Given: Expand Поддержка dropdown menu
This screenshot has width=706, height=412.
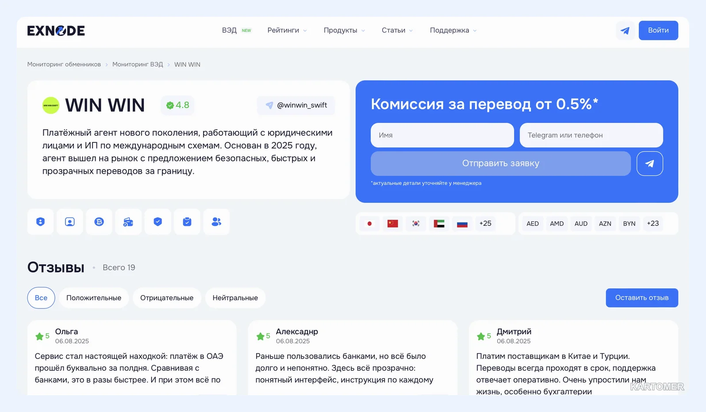Looking at the screenshot, I should pos(453,31).
